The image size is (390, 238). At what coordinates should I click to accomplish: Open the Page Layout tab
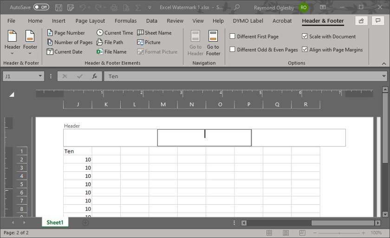[x=90, y=21]
